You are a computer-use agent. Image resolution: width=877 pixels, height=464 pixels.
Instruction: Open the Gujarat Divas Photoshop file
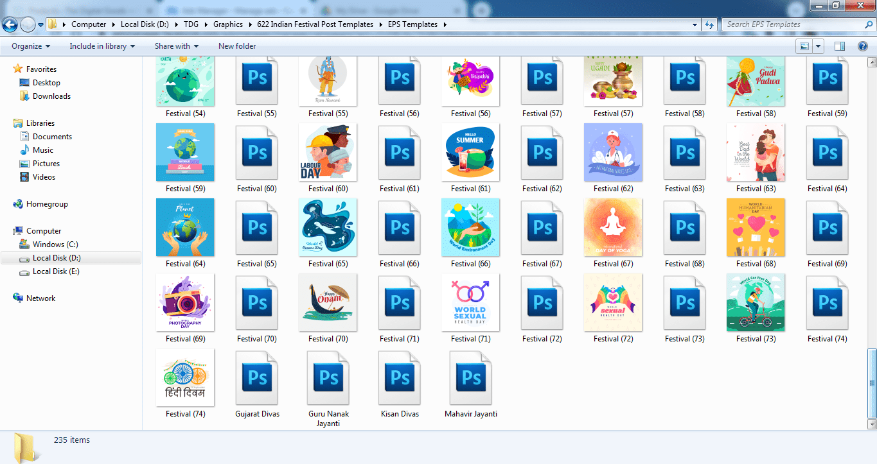257,379
